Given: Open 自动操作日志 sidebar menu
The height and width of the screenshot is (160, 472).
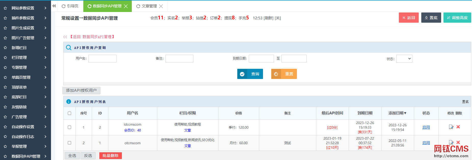Looking at the screenshot, I should tap(25, 137).
